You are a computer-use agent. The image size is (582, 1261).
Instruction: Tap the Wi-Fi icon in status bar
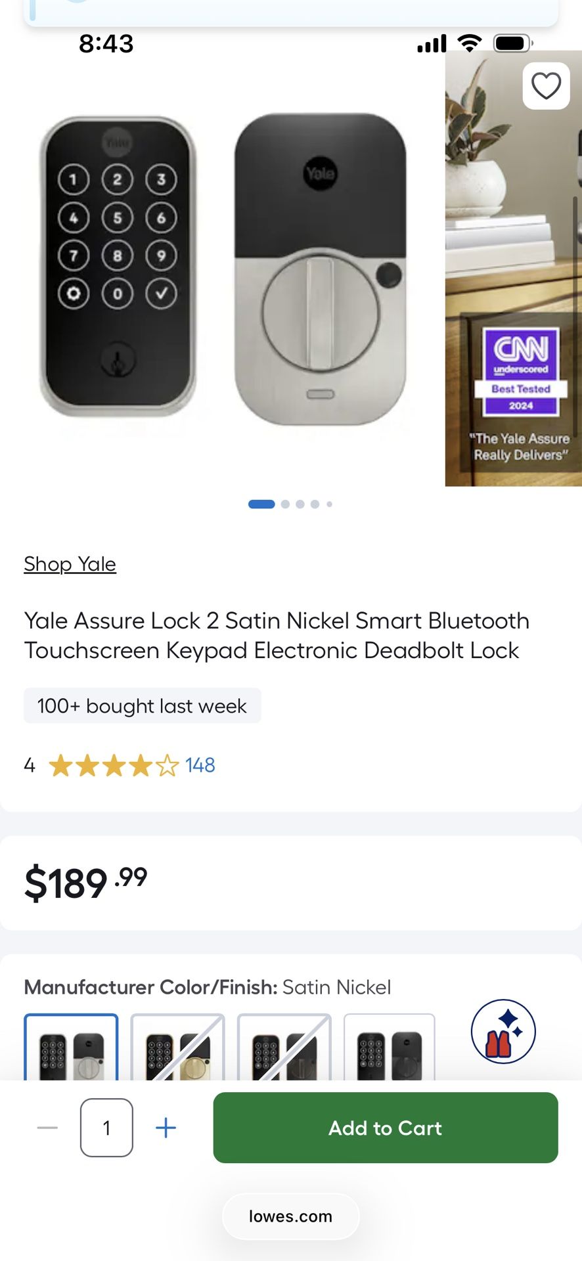(x=469, y=43)
